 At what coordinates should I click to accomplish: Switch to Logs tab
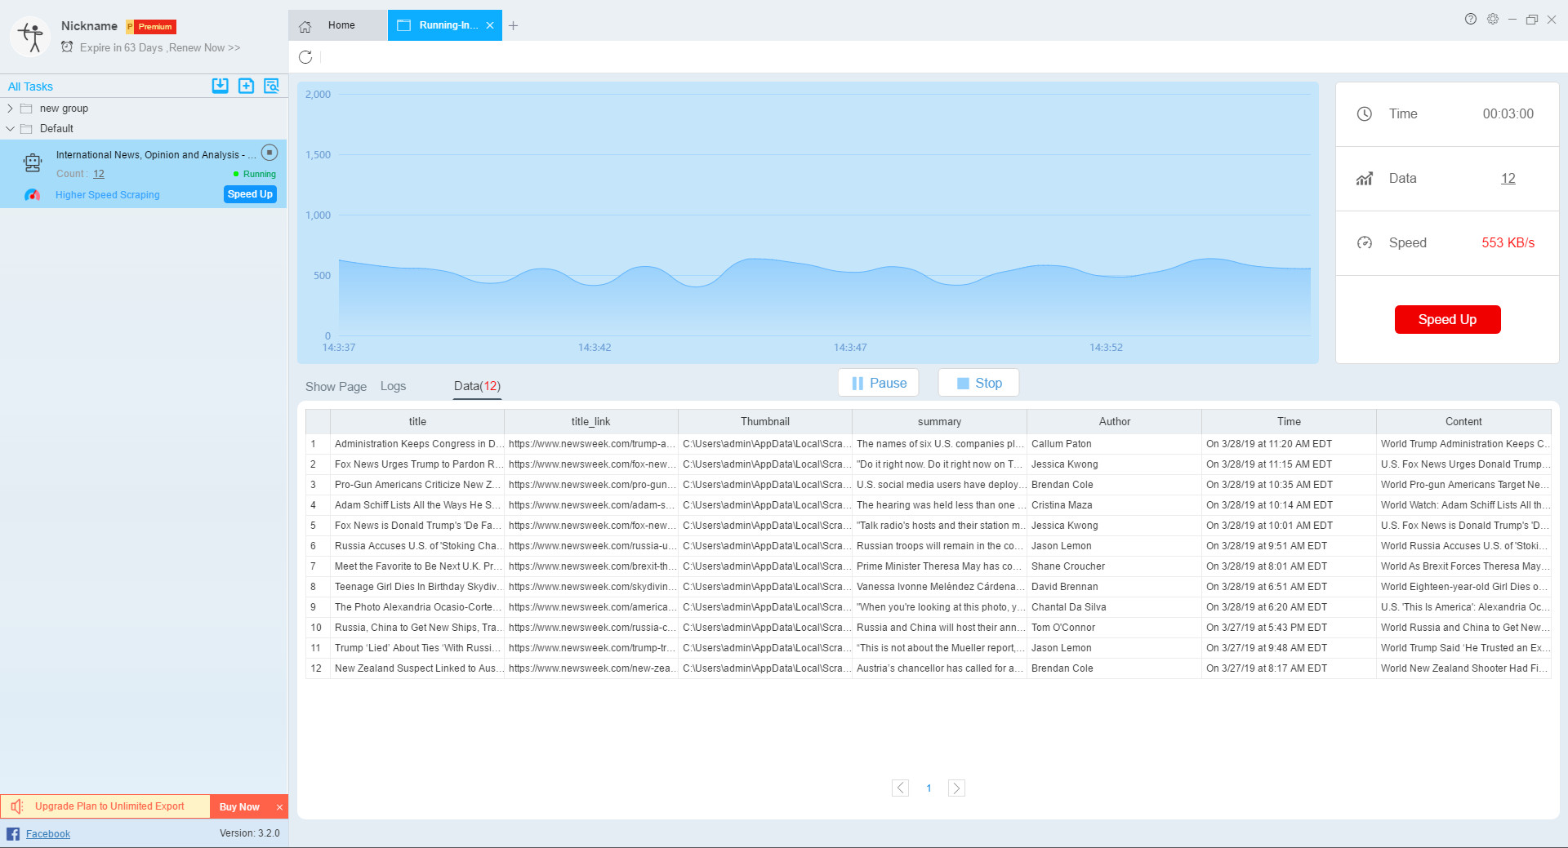click(393, 387)
